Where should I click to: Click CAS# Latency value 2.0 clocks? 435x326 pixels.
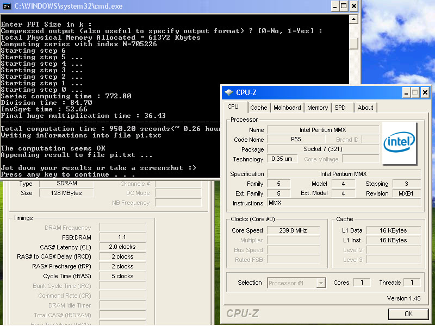coord(123,247)
